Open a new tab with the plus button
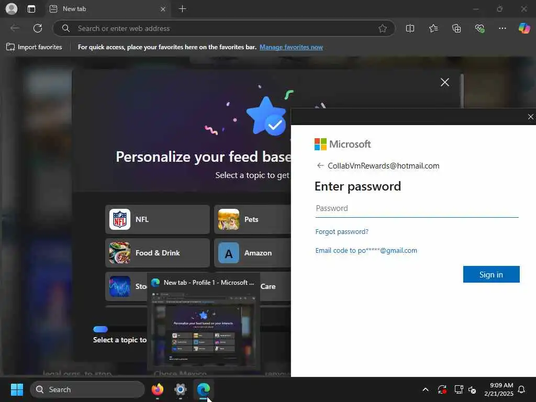The width and height of the screenshot is (536, 402). (x=183, y=9)
